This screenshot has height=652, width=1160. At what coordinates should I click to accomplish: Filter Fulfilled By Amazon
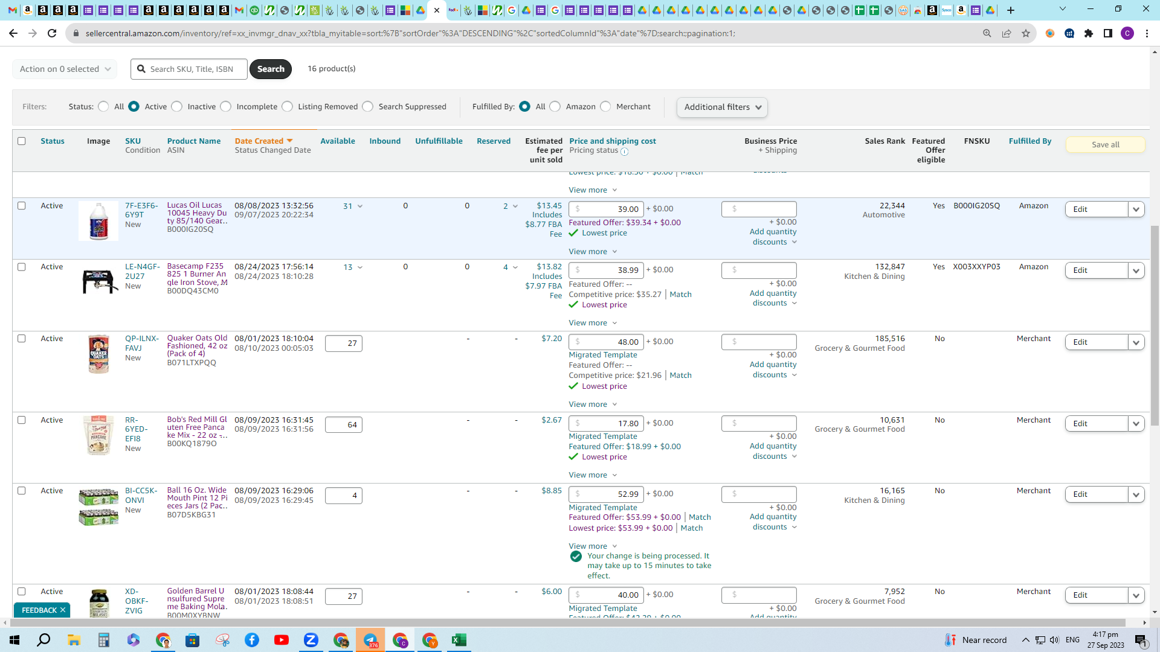click(555, 107)
